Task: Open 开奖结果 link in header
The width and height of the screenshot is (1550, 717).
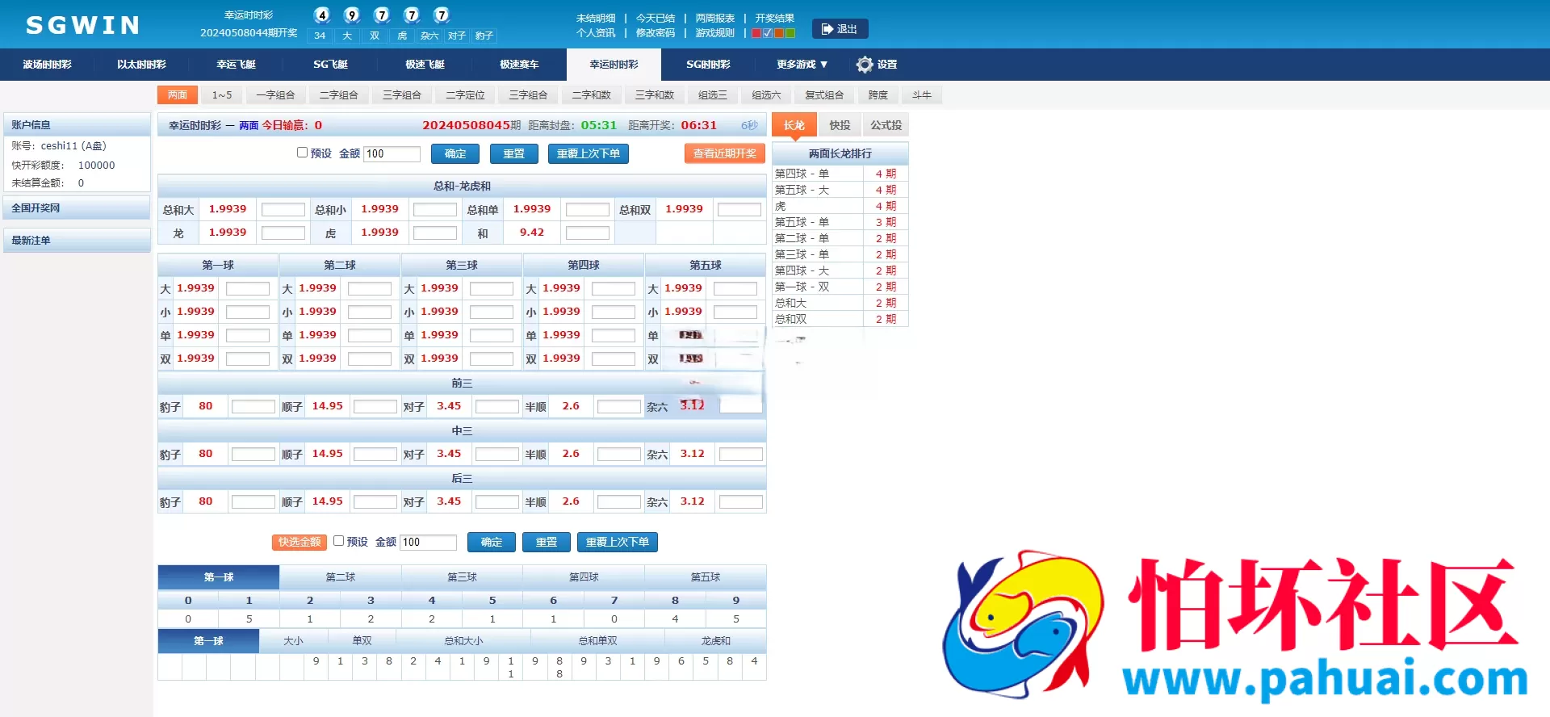Action: click(x=775, y=18)
